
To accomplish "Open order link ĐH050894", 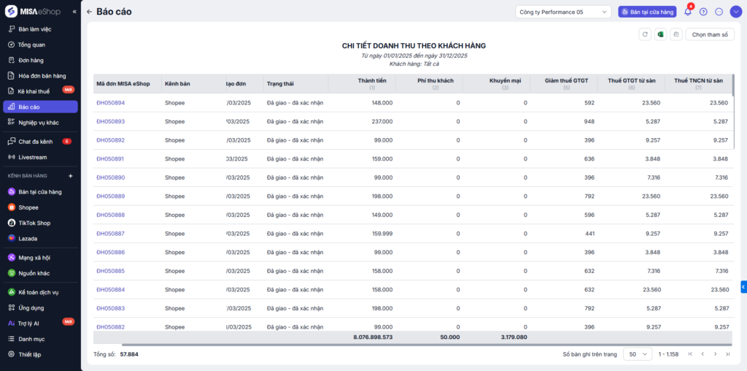I will pos(110,103).
